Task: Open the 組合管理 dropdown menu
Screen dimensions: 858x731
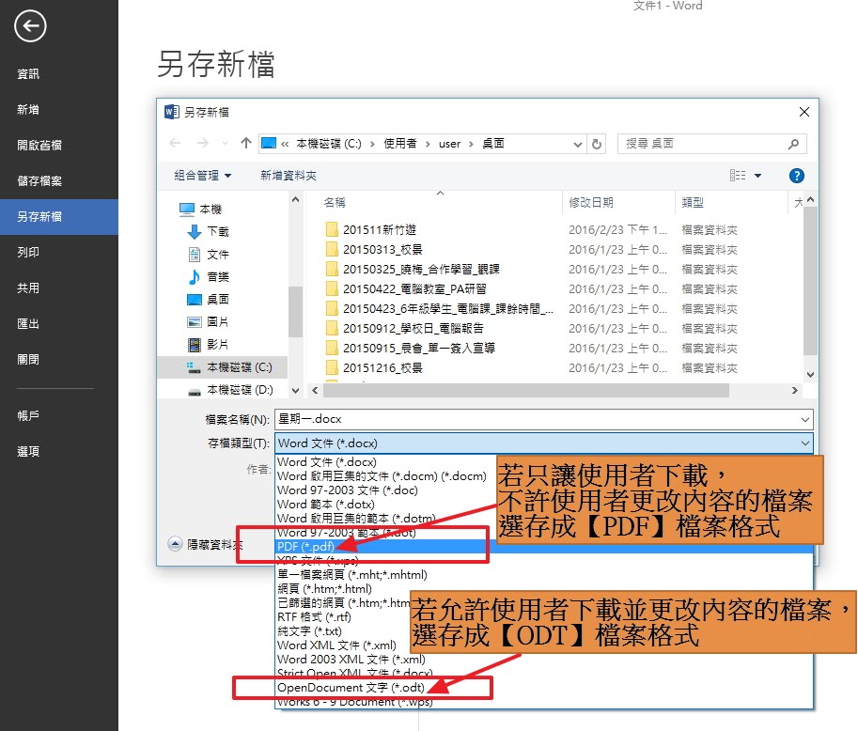Action: click(x=202, y=176)
